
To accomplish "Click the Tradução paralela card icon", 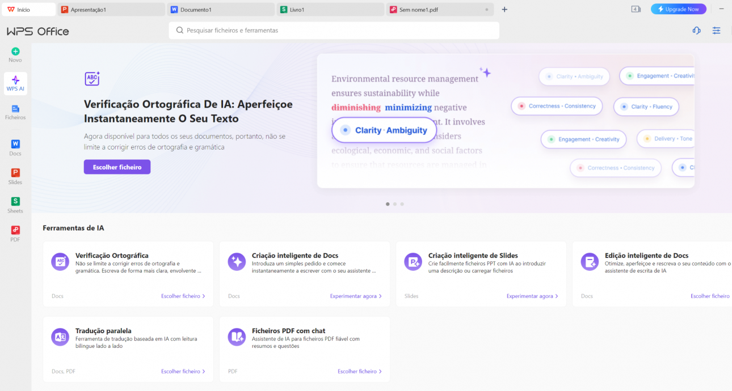I will [x=60, y=337].
